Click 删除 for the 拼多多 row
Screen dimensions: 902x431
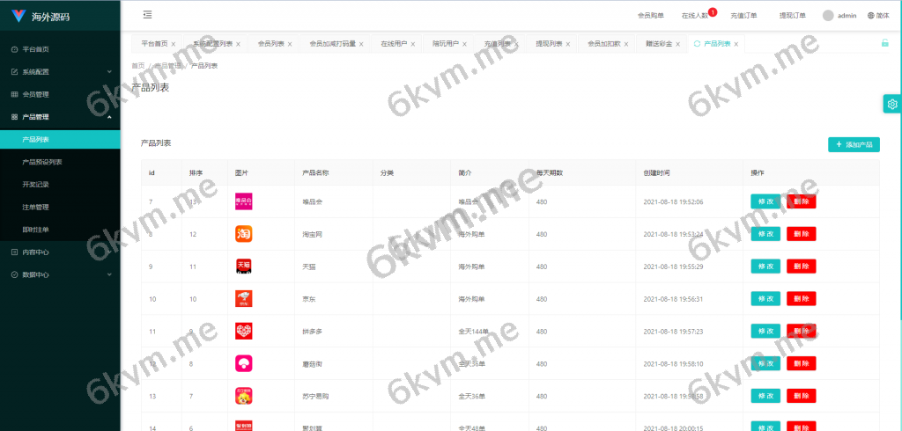pyautogui.click(x=802, y=331)
